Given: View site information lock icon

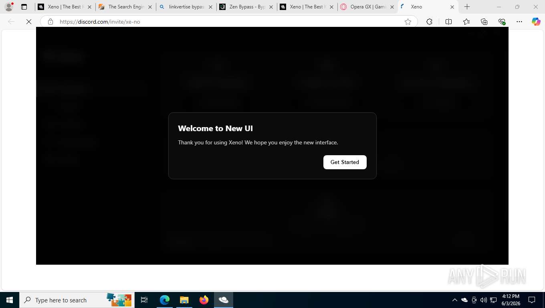Looking at the screenshot, I should click(x=50, y=22).
